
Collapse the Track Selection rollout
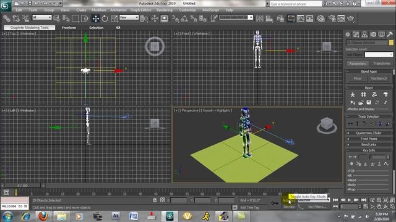369,117
